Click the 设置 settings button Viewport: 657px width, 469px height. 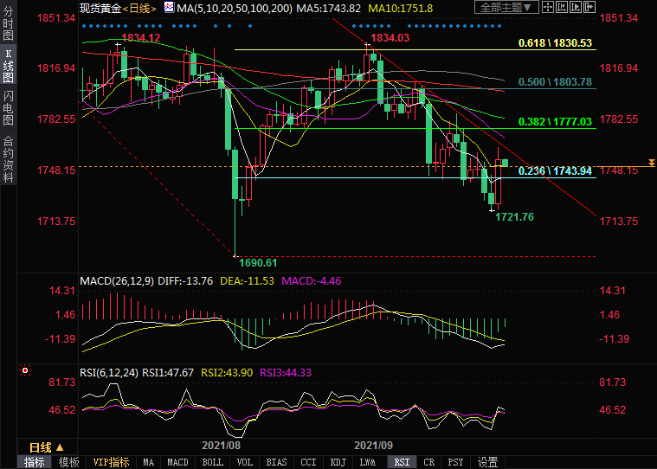tap(488, 462)
